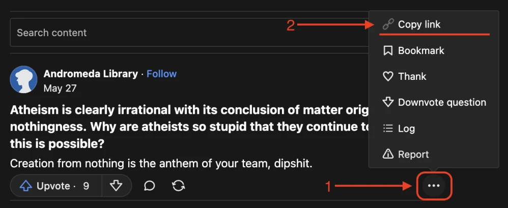Click the downvote arrow button
Screen dimensions: 508x208
(x=117, y=186)
